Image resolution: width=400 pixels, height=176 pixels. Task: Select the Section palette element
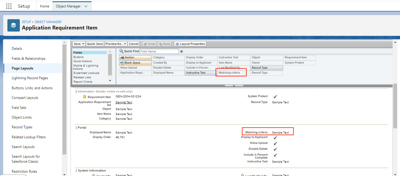[135, 58]
